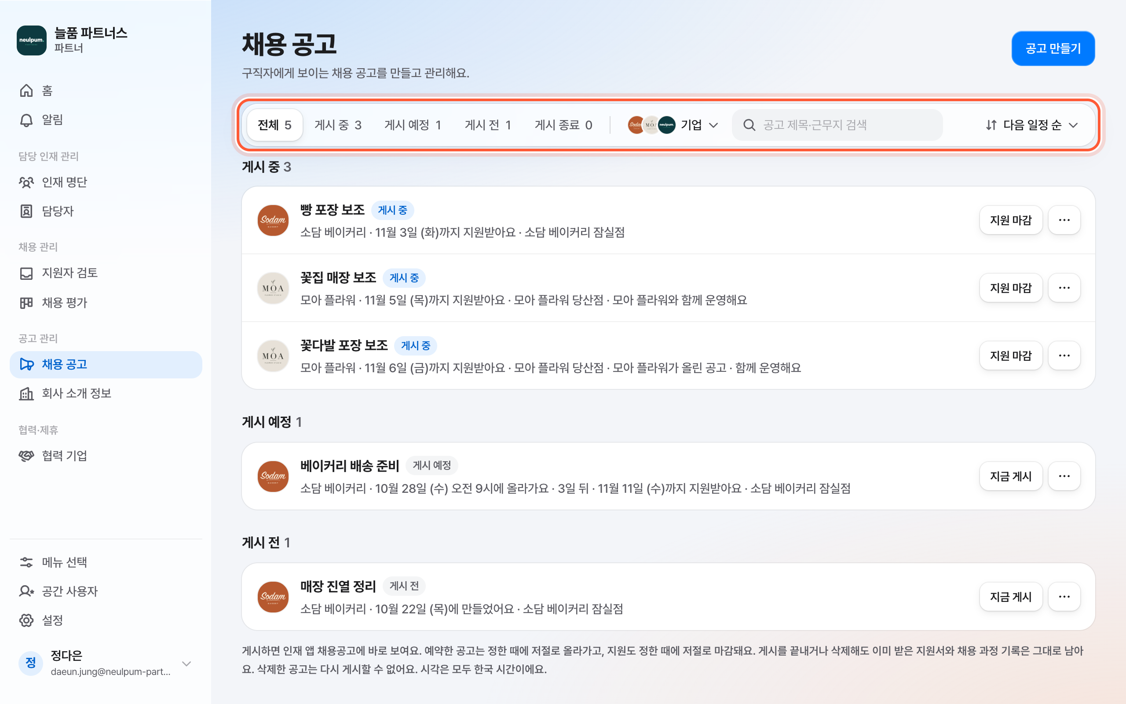1126x704 pixels.
Task: Switch to the 게시 종료 0 tab
Action: [563, 125]
